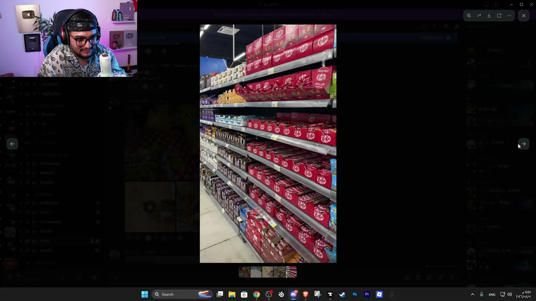Go to the next image with right arrow
Screen dimensions: 536x301
pos(523,144)
